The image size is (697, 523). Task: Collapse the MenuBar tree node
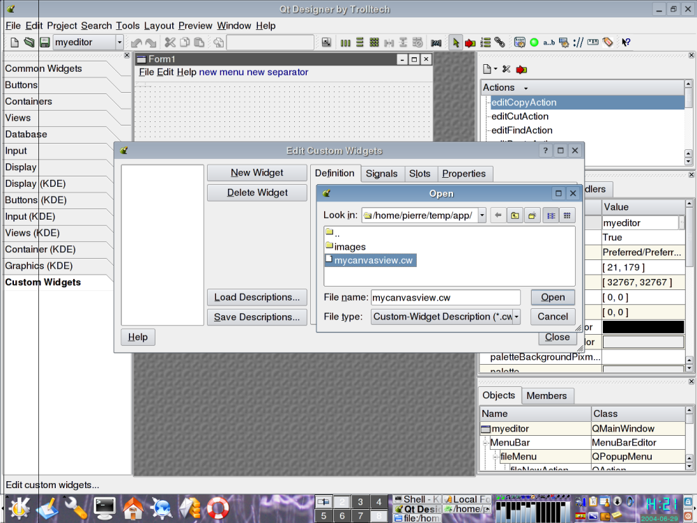pyautogui.click(x=486, y=443)
